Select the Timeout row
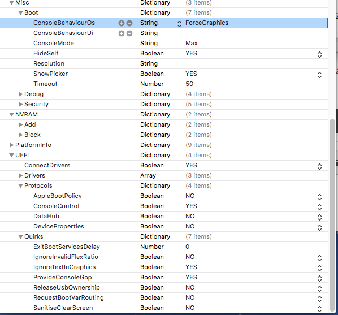Image resolution: width=338 pixels, height=315 pixels. 164,84
